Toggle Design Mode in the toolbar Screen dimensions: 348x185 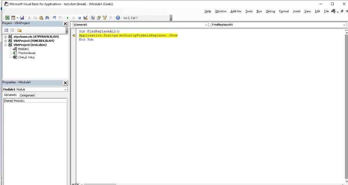[x=85, y=18]
